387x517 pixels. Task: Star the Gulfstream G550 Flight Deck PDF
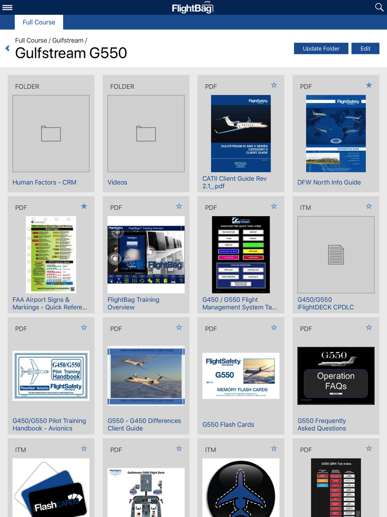click(179, 448)
